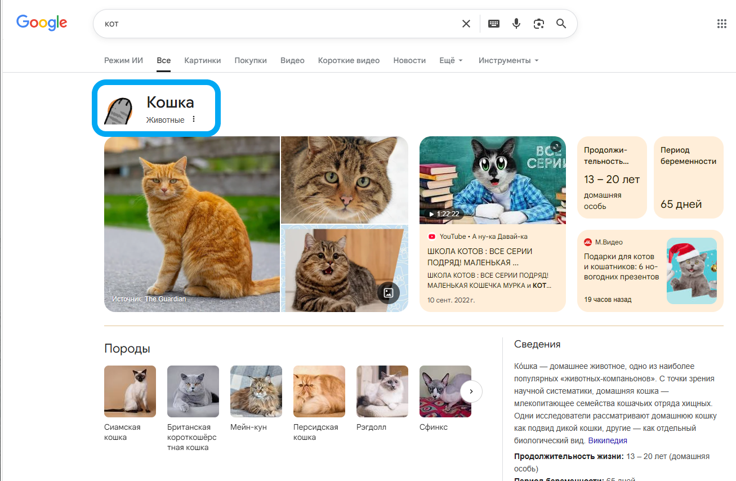The height and width of the screenshot is (481, 736).
Task: Click the on-screen keyboard icon
Action: pyautogui.click(x=494, y=23)
